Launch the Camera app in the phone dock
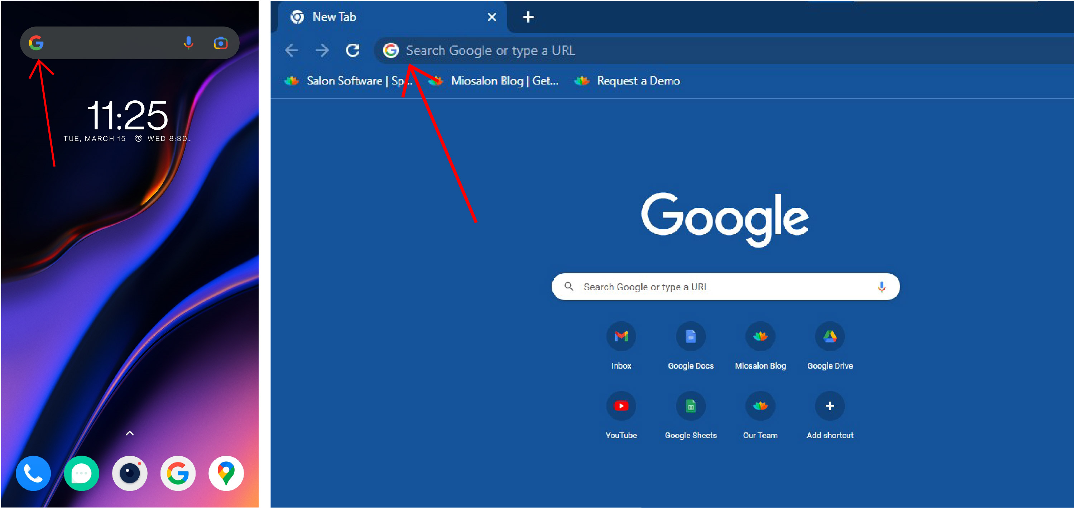 tap(130, 473)
